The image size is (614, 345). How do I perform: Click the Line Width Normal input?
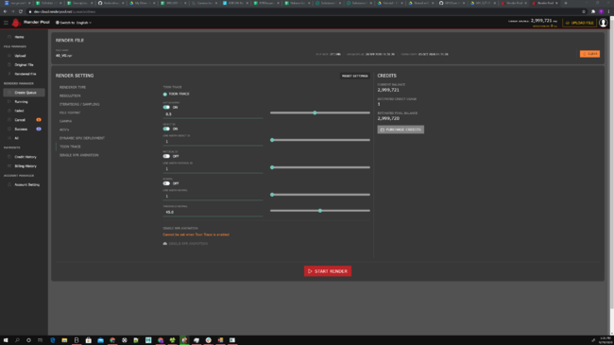tap(213, 196)
